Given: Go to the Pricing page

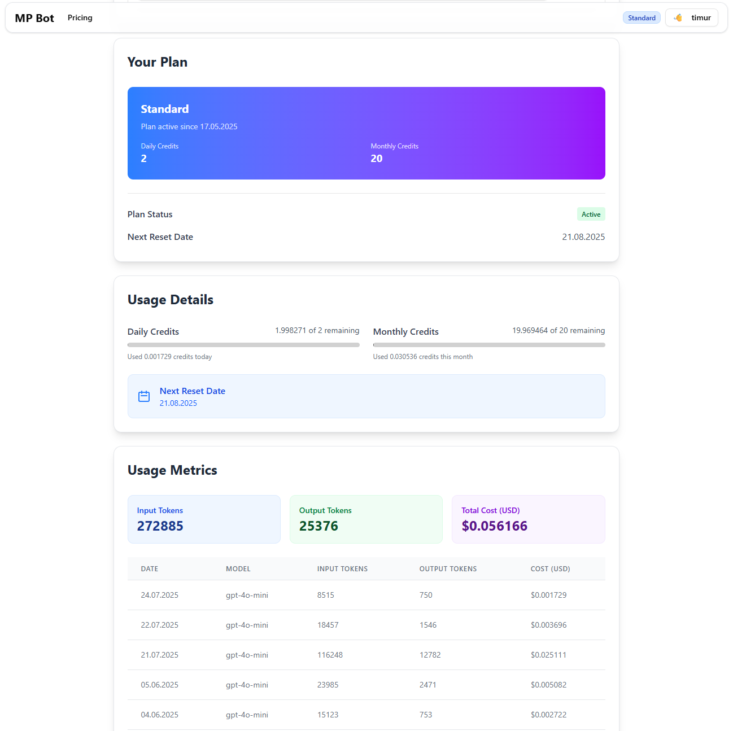Looking at the screenshot, I should pyautogui.click(x=80, y=17).
